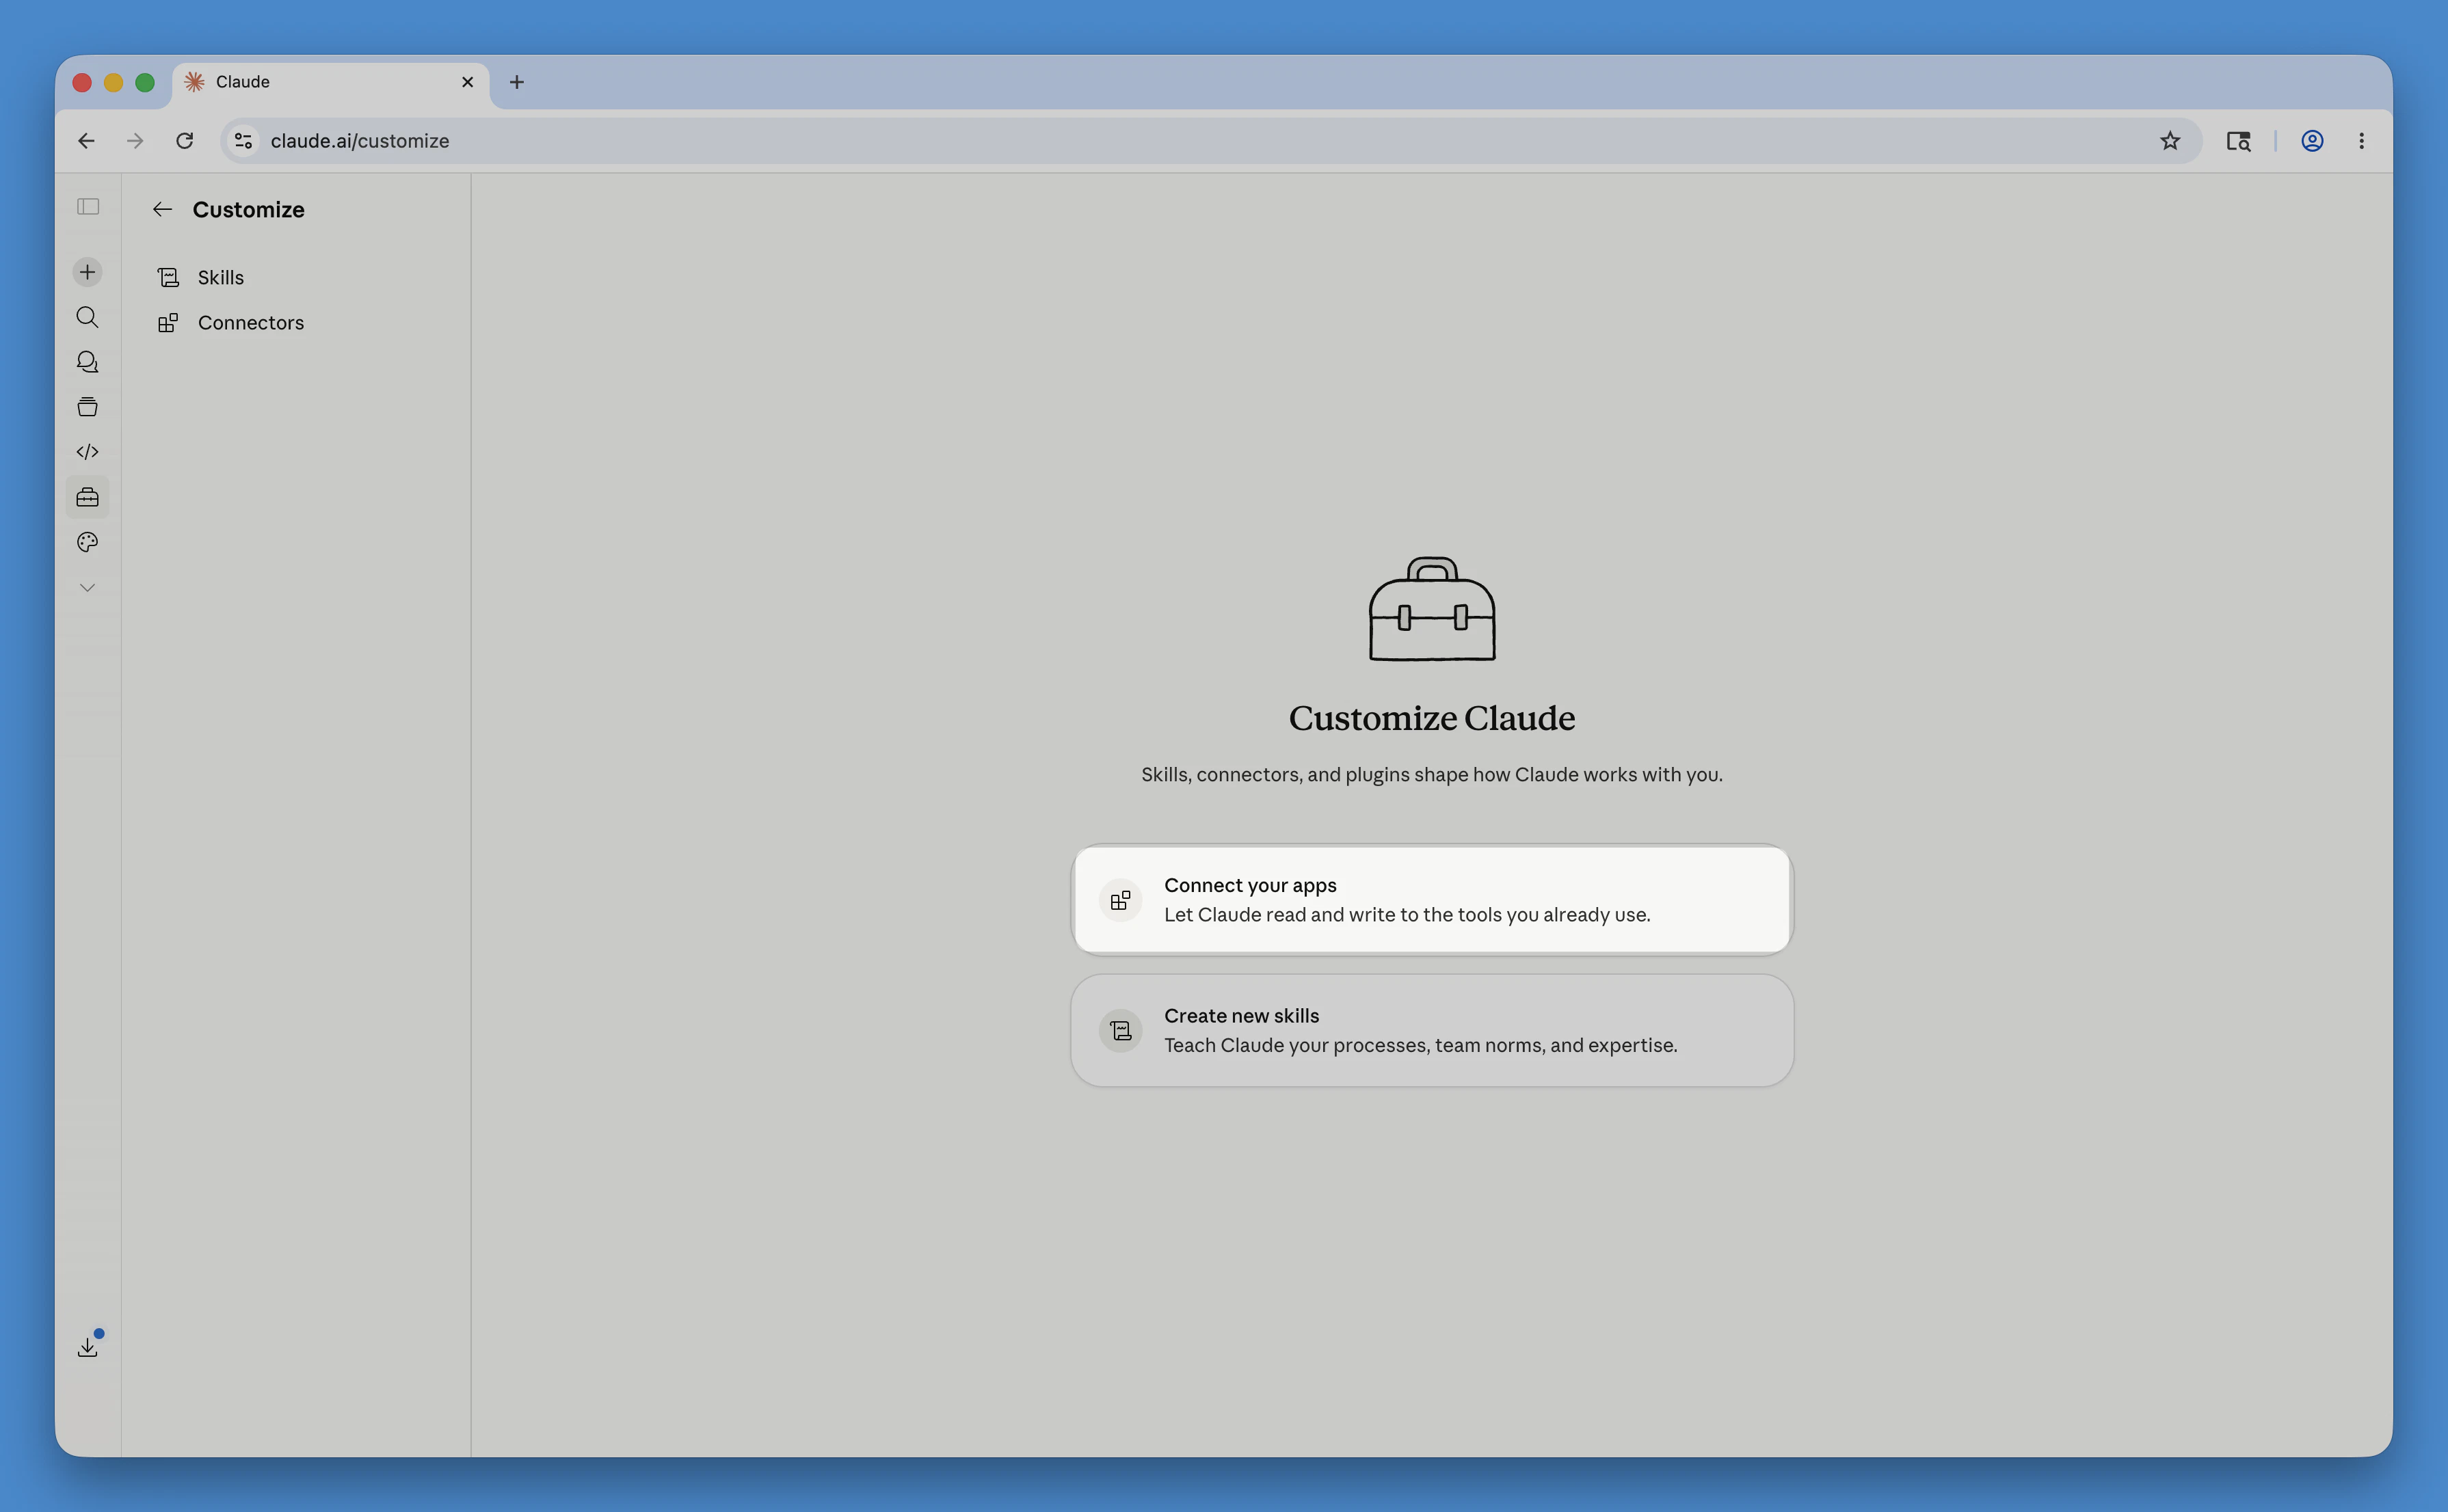The height and width of the screenshot is (1512, 2448).
Task: Click the skills icon in Create card
Action: pyautogui.click(x=1121, y=1030)
